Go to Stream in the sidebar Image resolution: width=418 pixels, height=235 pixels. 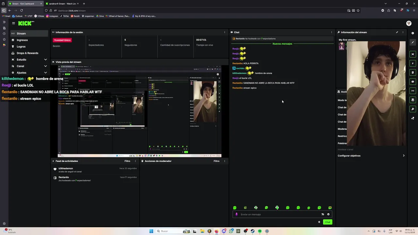[x=29, y=33]
